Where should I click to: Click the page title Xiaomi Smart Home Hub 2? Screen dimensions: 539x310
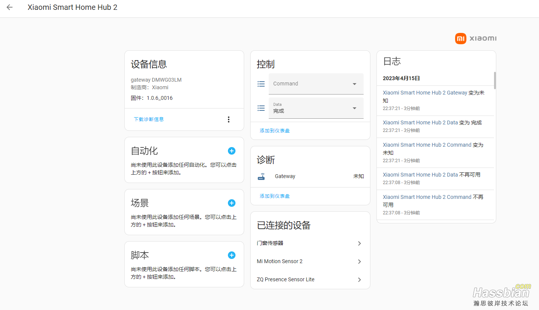(x=73, y=7)
